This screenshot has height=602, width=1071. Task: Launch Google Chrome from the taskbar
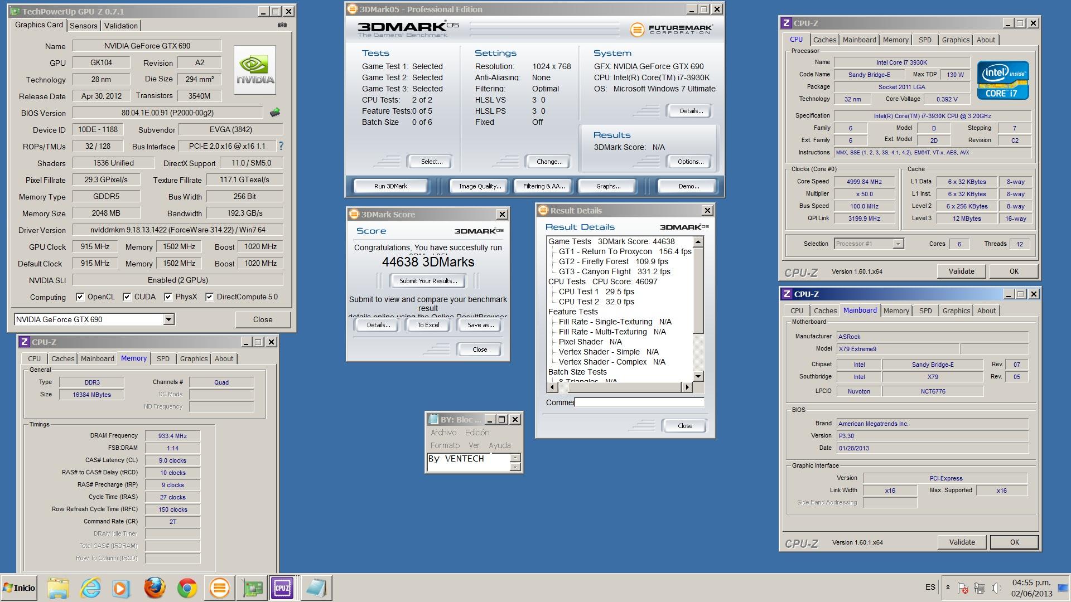(187, 588)
